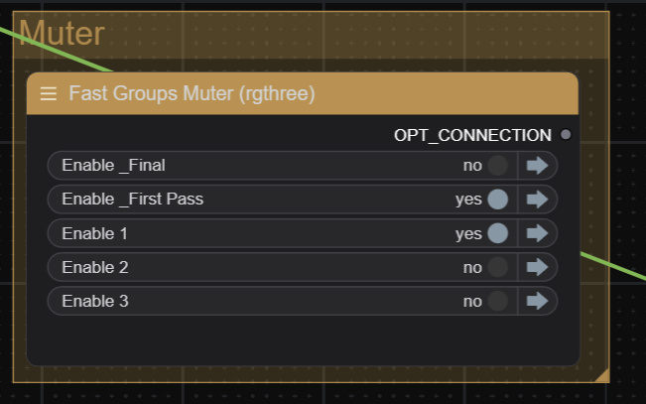The width and height of the screenshot is (646, 404).
Task: Click the Enable _First Pass label text
Action: pos(132,200)
